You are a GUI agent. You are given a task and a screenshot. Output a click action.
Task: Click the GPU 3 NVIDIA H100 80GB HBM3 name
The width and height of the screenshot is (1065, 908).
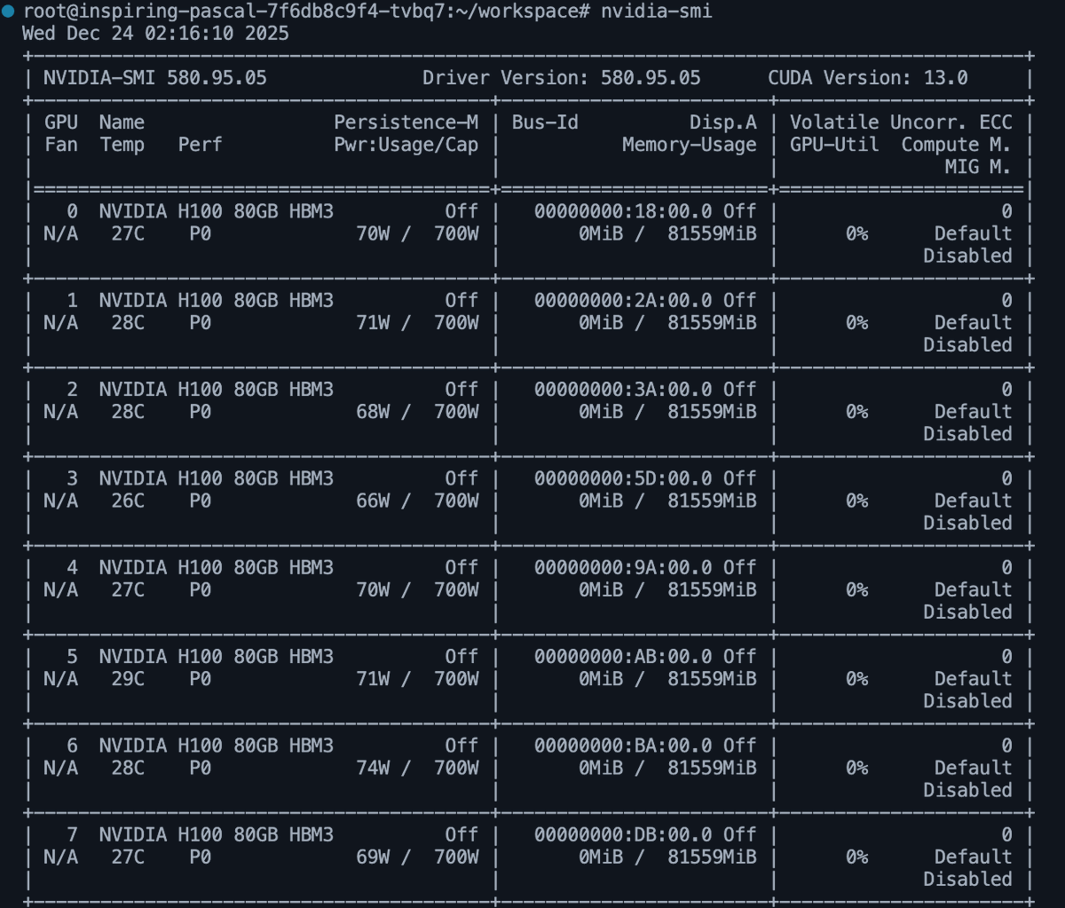(217, 478)
